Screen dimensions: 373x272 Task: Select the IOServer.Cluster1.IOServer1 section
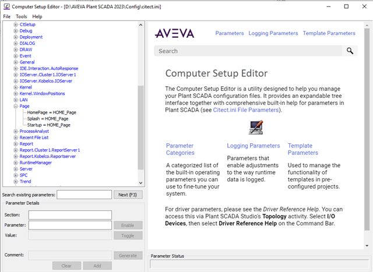click(48, 75)
